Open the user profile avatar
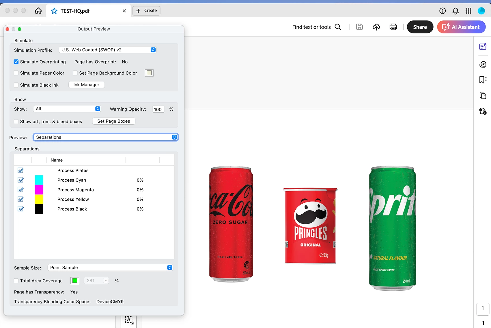Viewport: 491px width, 328px height. (481, 11)
